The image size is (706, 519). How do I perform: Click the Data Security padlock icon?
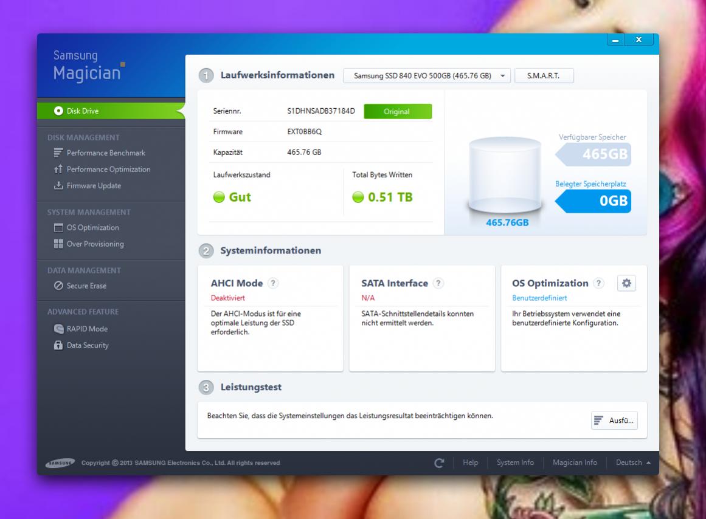coord(58,345)
